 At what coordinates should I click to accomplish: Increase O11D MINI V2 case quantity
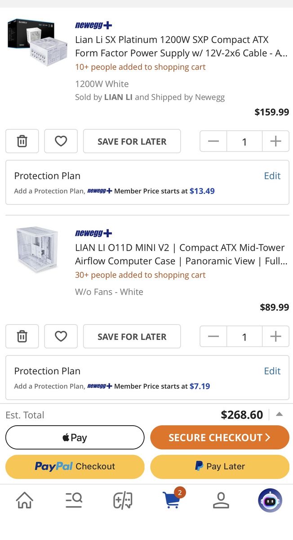[x=275, y=336]
